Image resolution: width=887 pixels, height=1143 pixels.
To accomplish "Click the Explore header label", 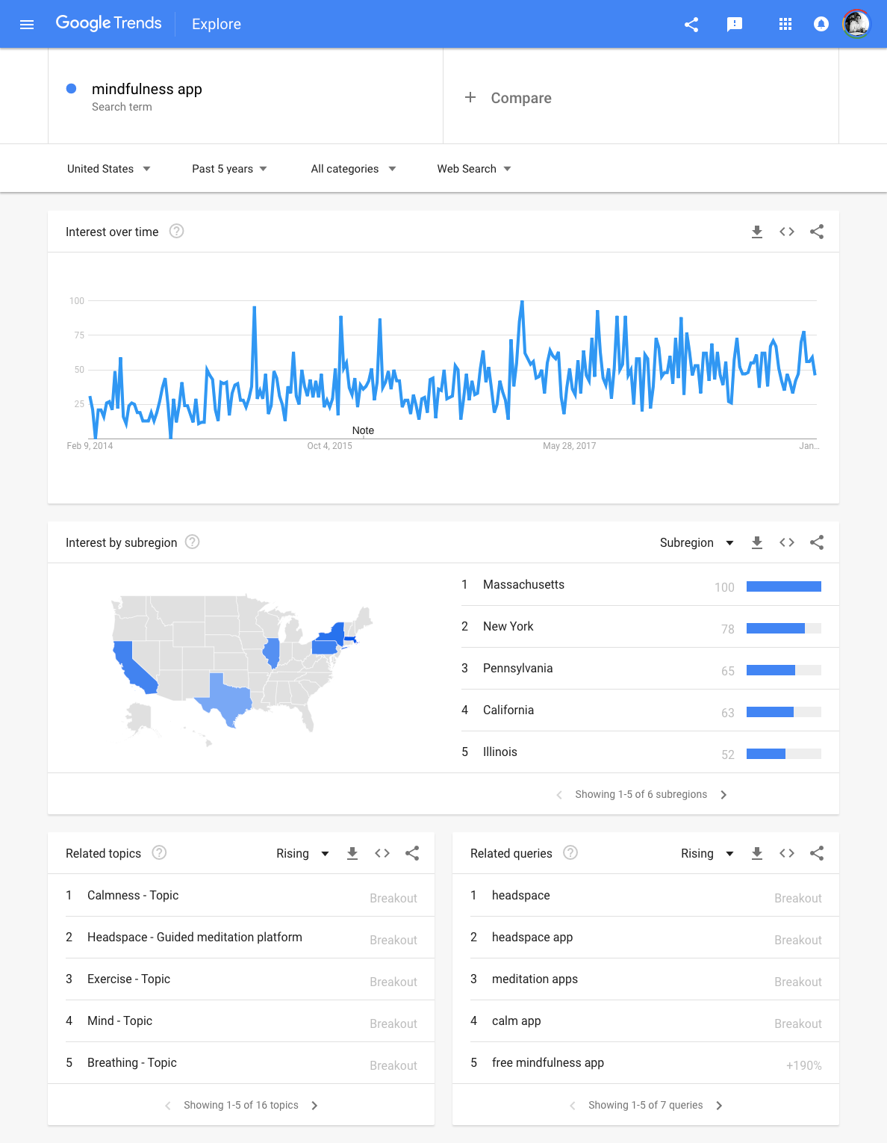I will click(x=217, y=24).
